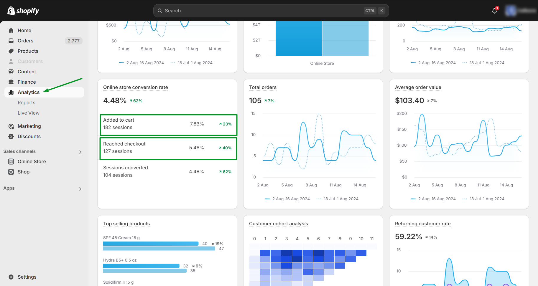Click the Online Store bar chart label
This screenshot has height=286, width=538.
322,63
